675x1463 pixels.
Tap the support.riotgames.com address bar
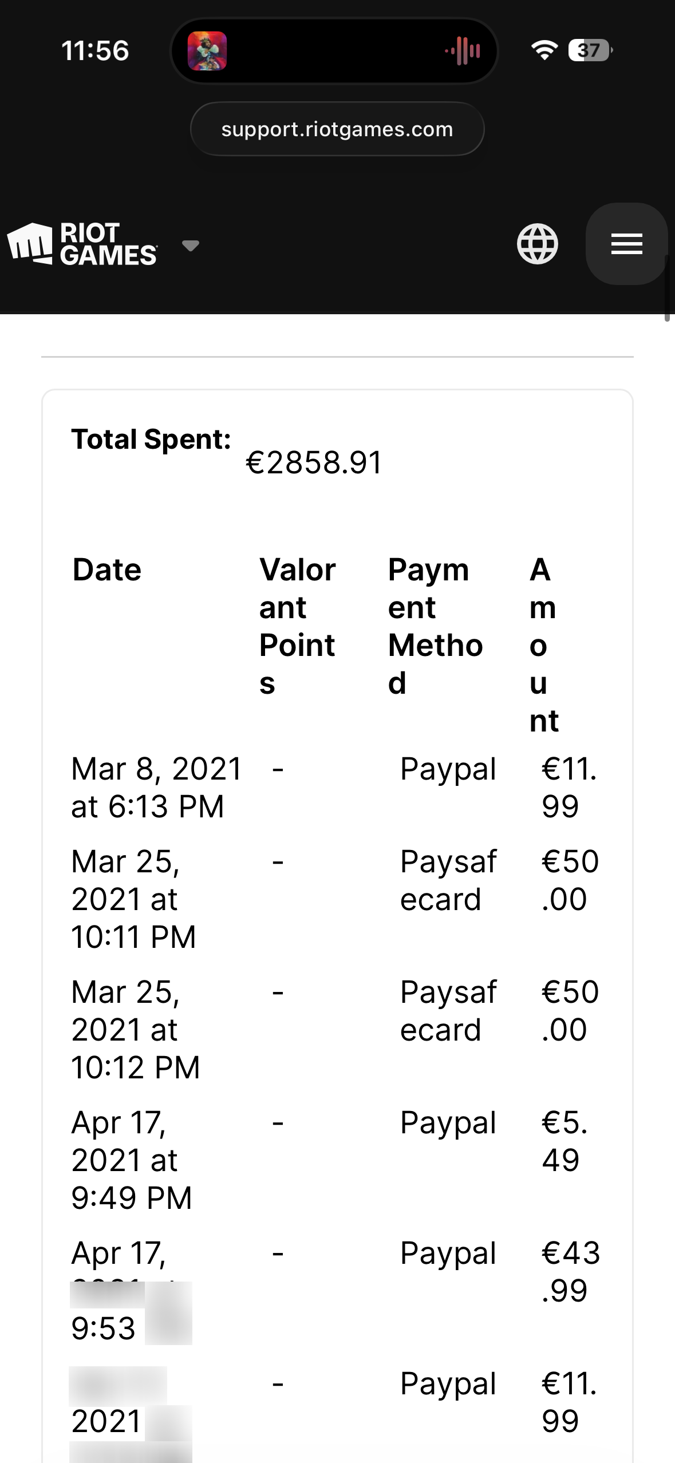tap(337, 129)
